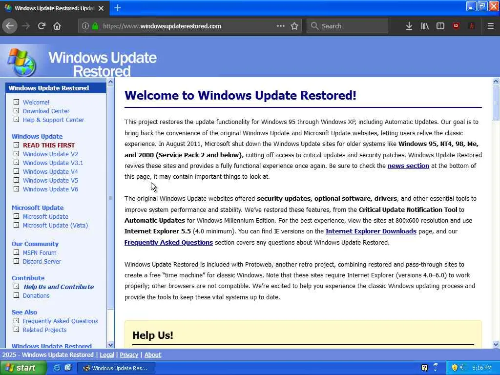Open the Microsoft Update sidebar link
Viewport: 500px width, 375px height.
45,216
